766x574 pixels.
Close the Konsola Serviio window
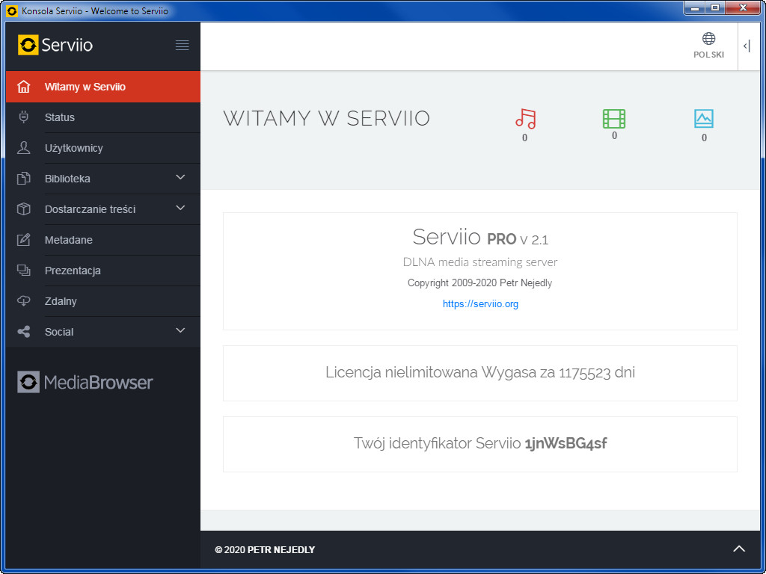coord(743,7)
